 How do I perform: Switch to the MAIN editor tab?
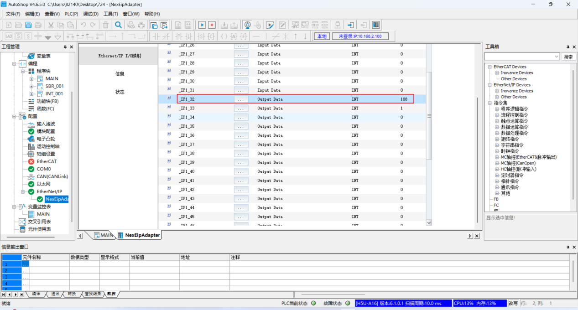point(104,235)
